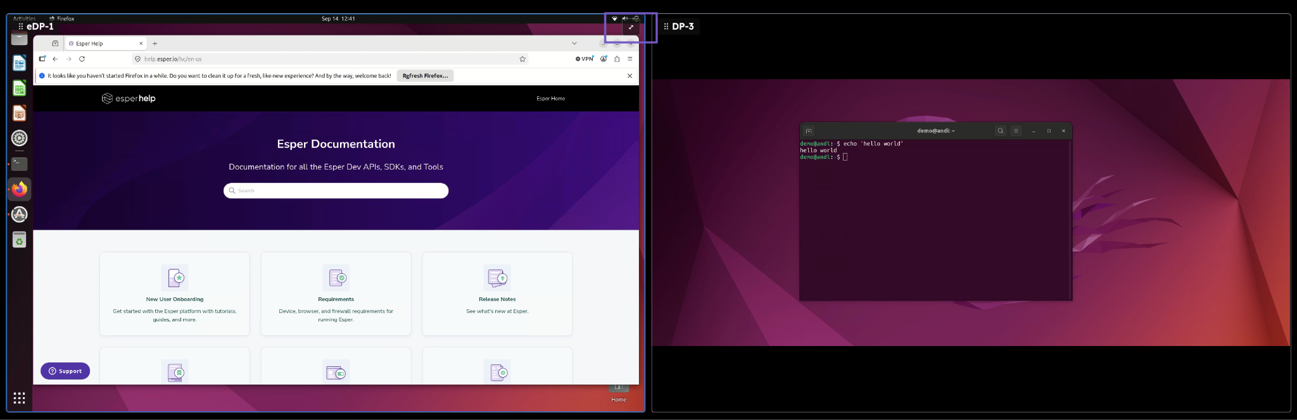
Task: Click the Release Notes card icon
Action: [498, 278]
